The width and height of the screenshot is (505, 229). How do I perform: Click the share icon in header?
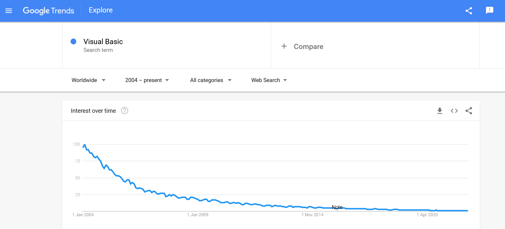click(469, 11)
